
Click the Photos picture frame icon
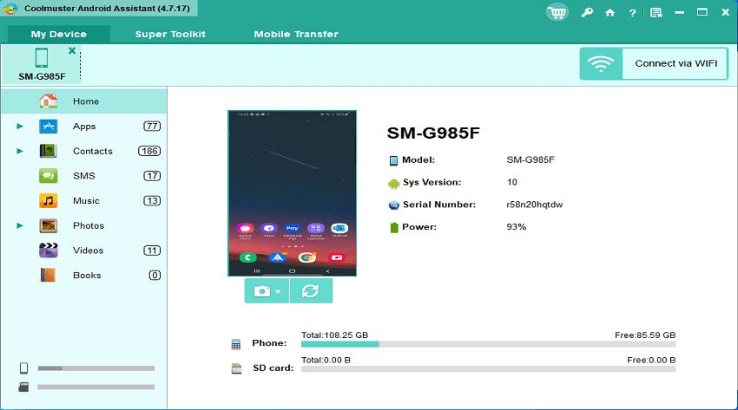coord(49,225)
